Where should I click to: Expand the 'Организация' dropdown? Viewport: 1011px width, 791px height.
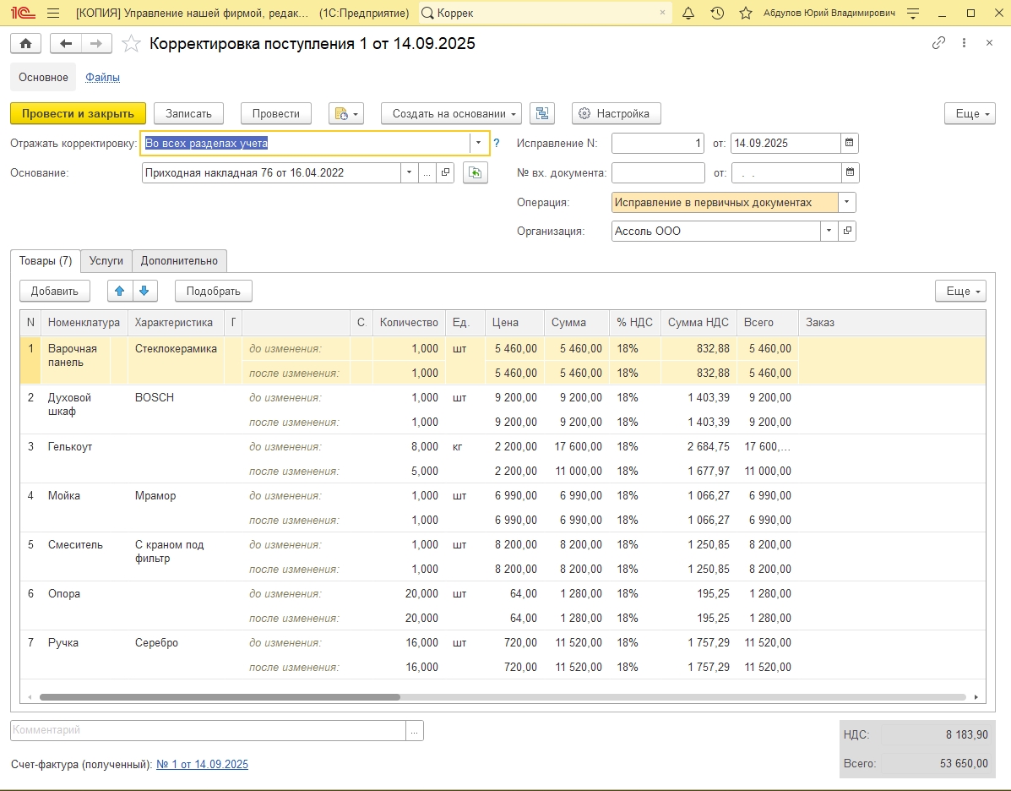(x=829, y=231)
